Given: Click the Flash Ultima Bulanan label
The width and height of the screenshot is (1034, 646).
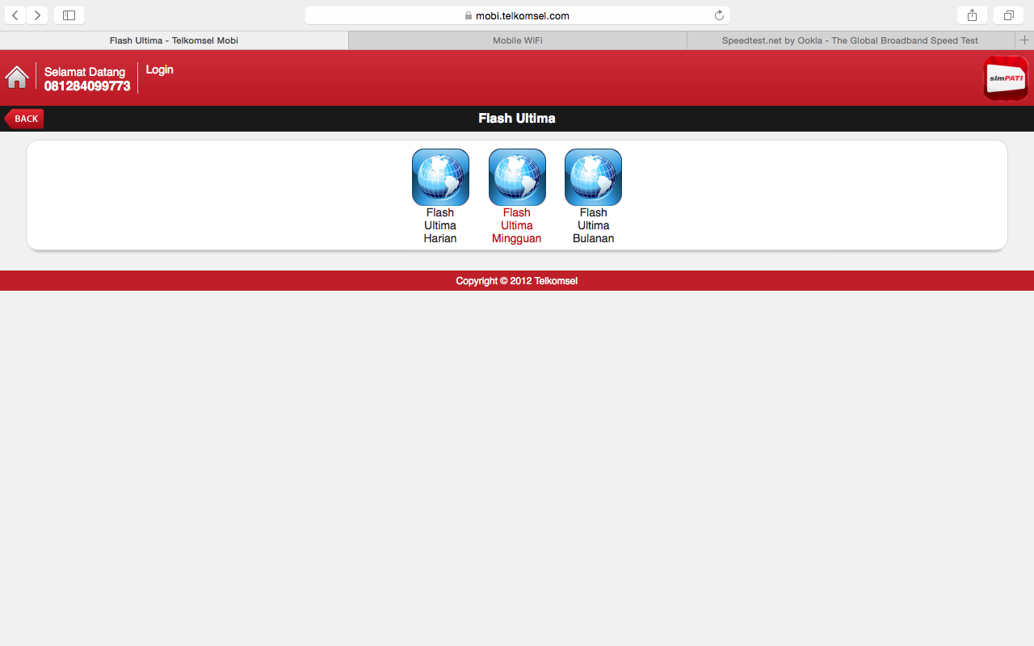Looking at the screenshot, I should click(x=593, y=225).
